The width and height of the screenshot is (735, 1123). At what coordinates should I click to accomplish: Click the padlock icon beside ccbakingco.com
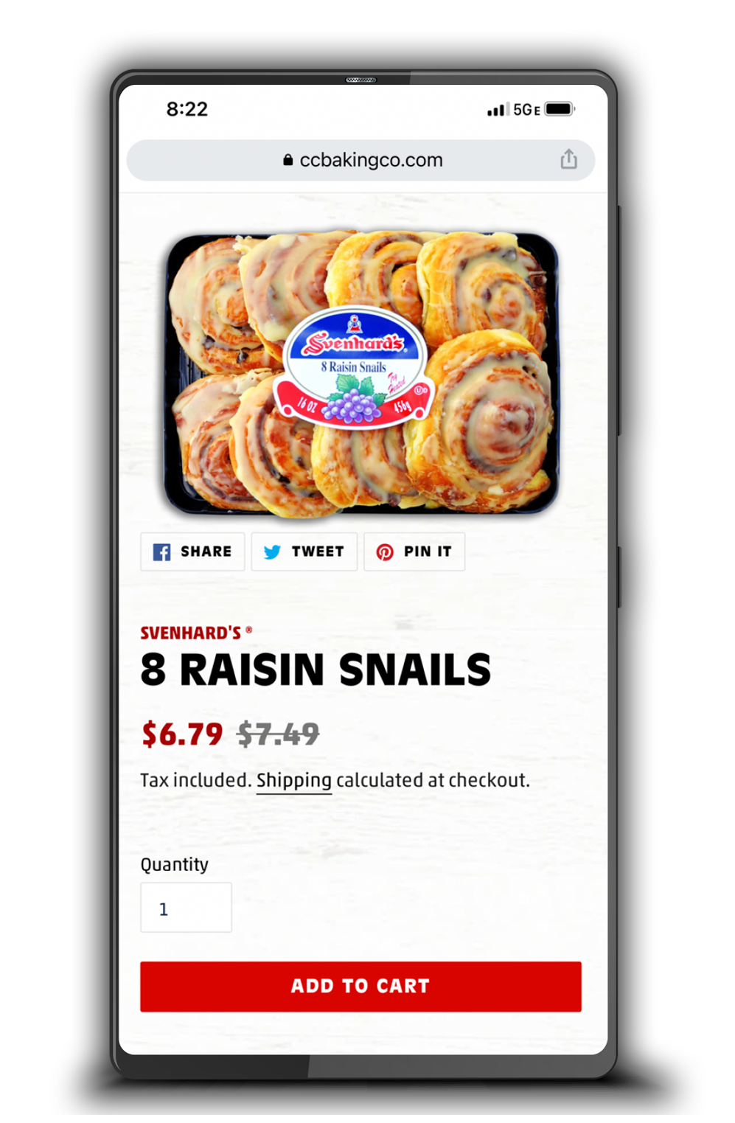point(288,160)
